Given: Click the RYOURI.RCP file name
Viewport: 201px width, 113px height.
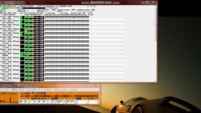Looking at the screenshot, I should tap(66, 6).
